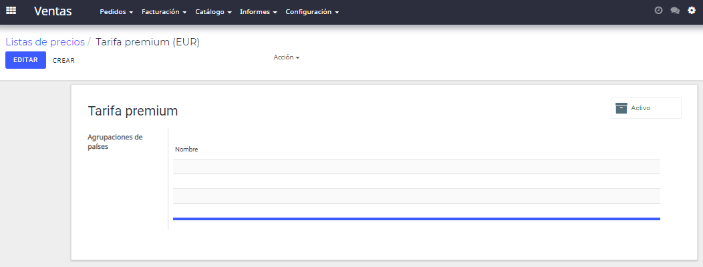Expand the Pedidos menu
Viewport: 703px width, 267px height.
click(x=116, y=12)
